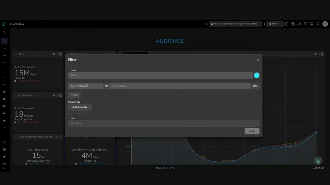Click the duplicate dashboard icon
This screenshot has width=330, height=185.
pyautogui.click(x=293, y=24)
